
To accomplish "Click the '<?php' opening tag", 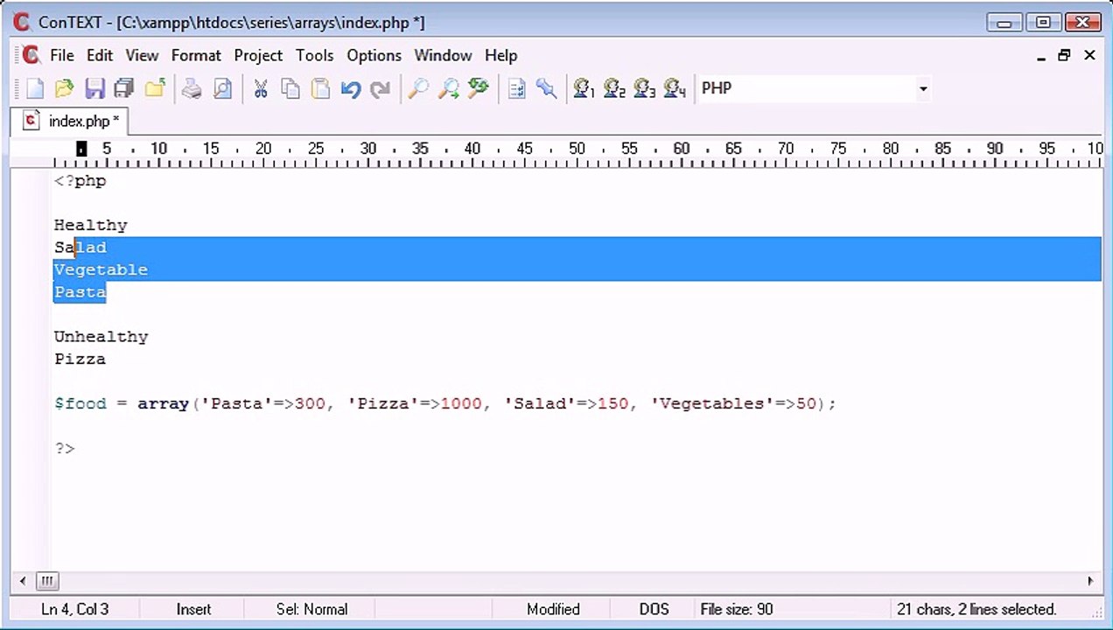I will pyautogui.click(x=80, y=181).
